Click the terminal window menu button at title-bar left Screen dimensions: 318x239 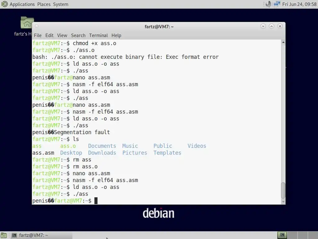pos(37,26)
